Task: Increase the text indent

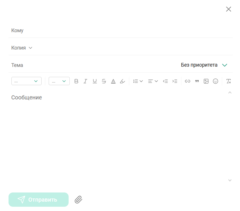Action: (x=175, y=81)
